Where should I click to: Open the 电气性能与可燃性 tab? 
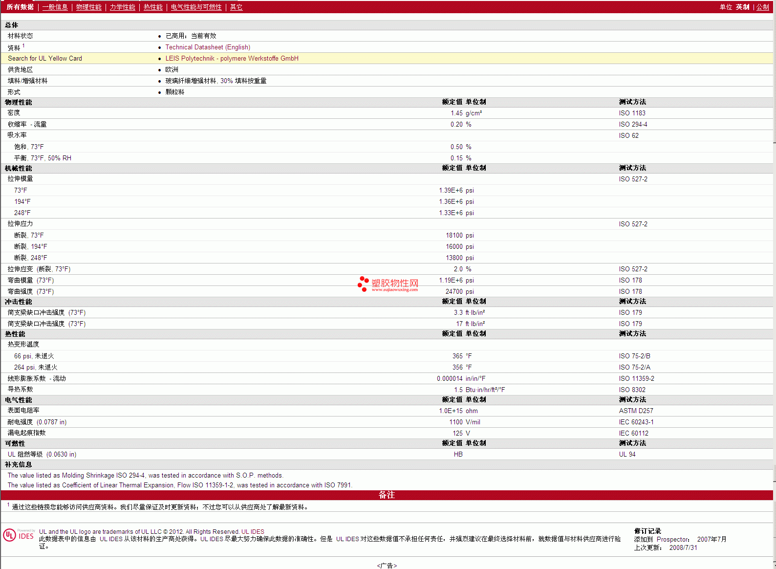pyautogui.click(x=196, y=7)
